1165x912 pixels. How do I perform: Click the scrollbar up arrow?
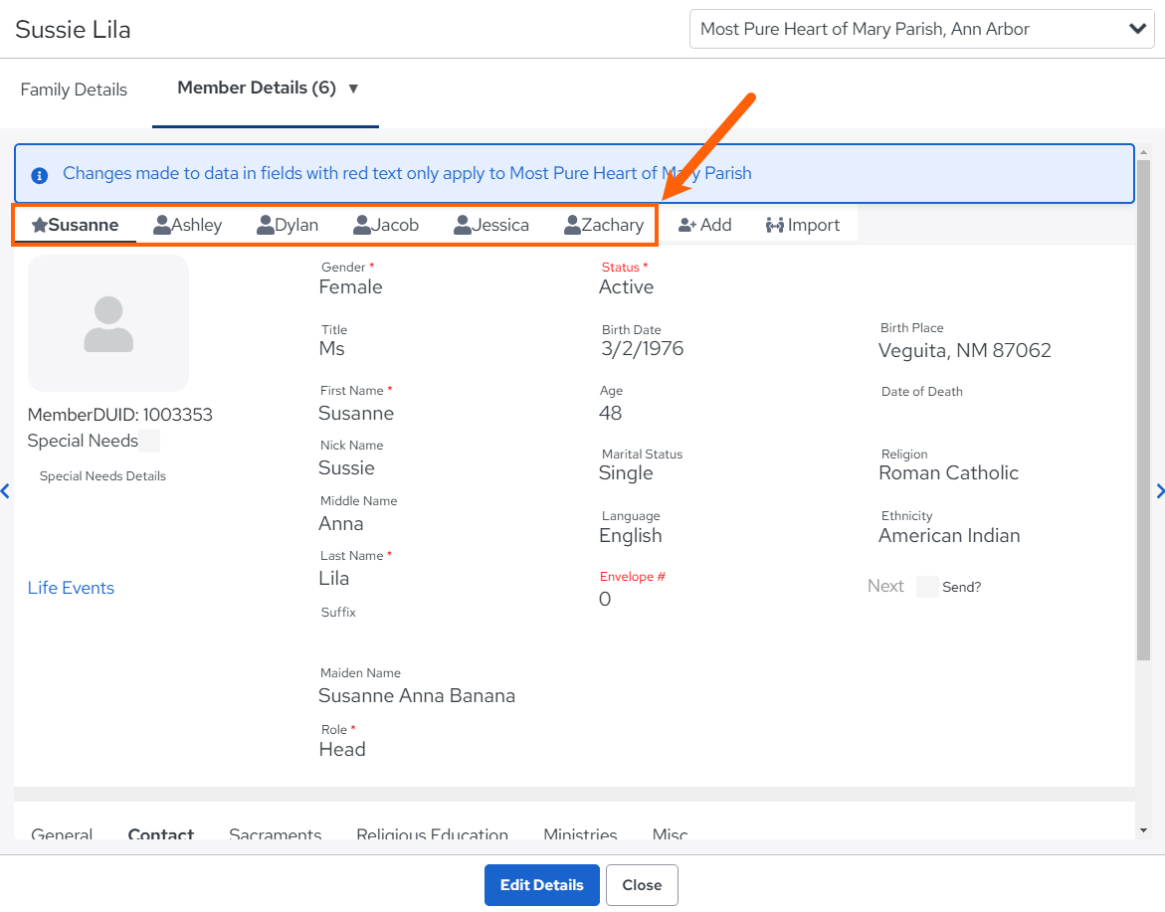1143,151
